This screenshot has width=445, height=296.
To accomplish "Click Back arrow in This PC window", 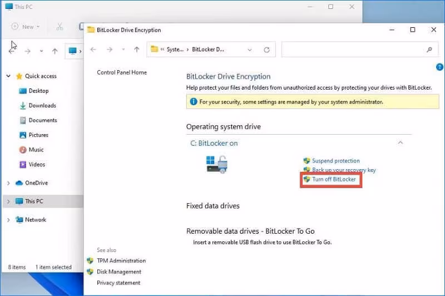I will (12, 51).
